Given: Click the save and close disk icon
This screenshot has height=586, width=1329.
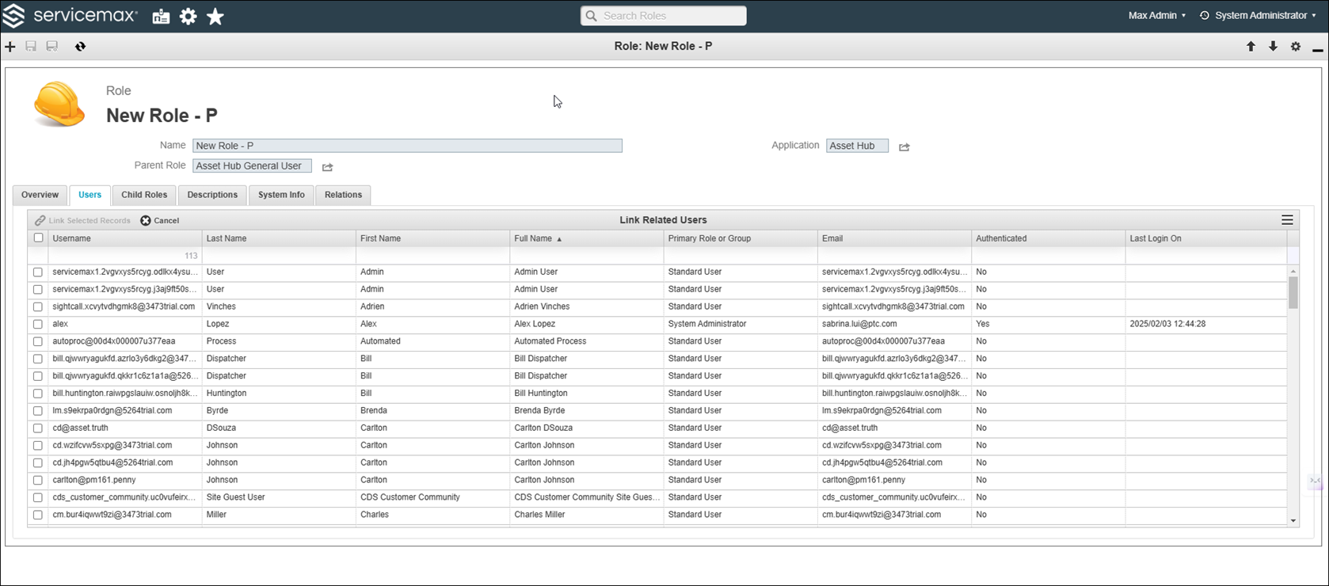Looking at the screenshot, I should pyautogui.click(x=52, y=47).
